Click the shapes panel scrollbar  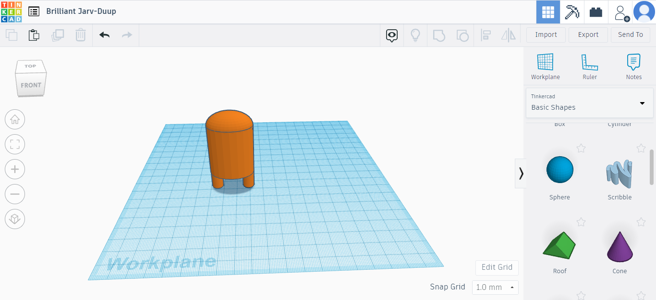click(x=652, y=167)
